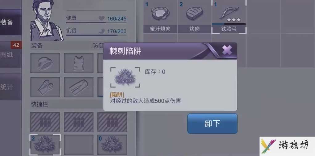
Task: Select the thorn trap quick slot with count 2
Action: pos(45,145)
